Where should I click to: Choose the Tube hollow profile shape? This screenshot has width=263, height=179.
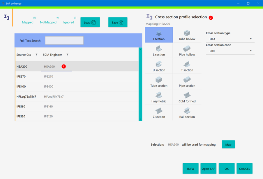click(x=187, y=35)
